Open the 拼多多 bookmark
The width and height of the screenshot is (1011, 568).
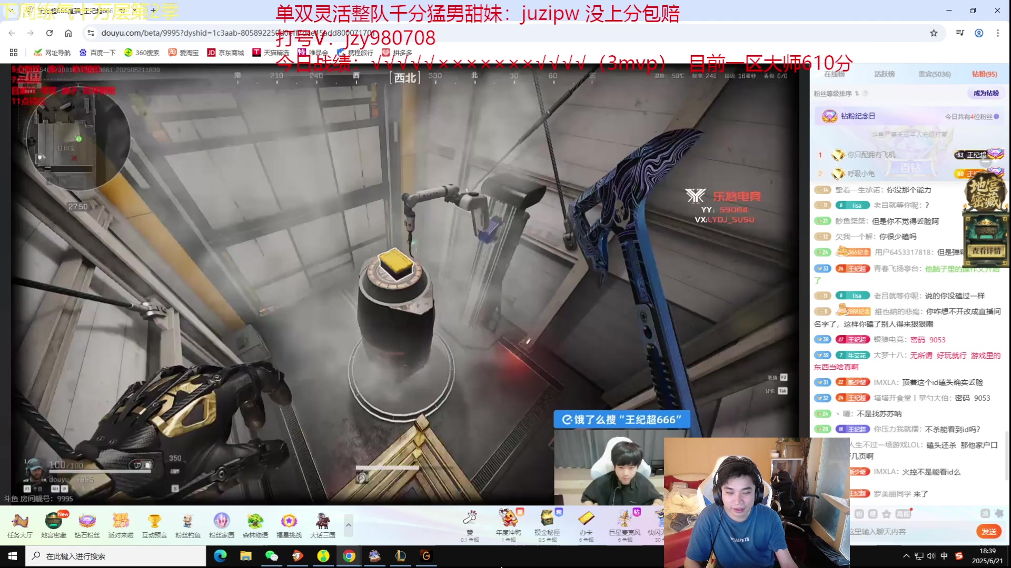[x=397, y=53]
